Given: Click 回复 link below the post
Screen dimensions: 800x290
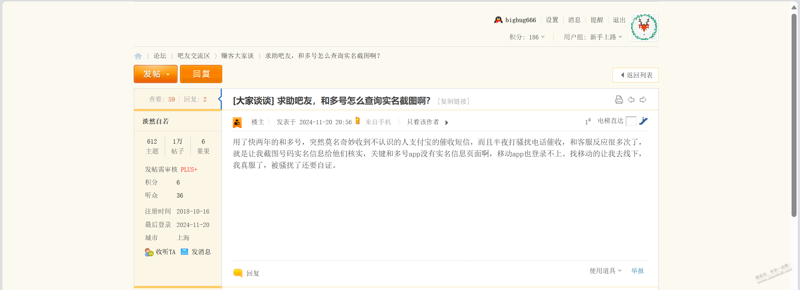Looking at the screenshot, I should [253, 273].
